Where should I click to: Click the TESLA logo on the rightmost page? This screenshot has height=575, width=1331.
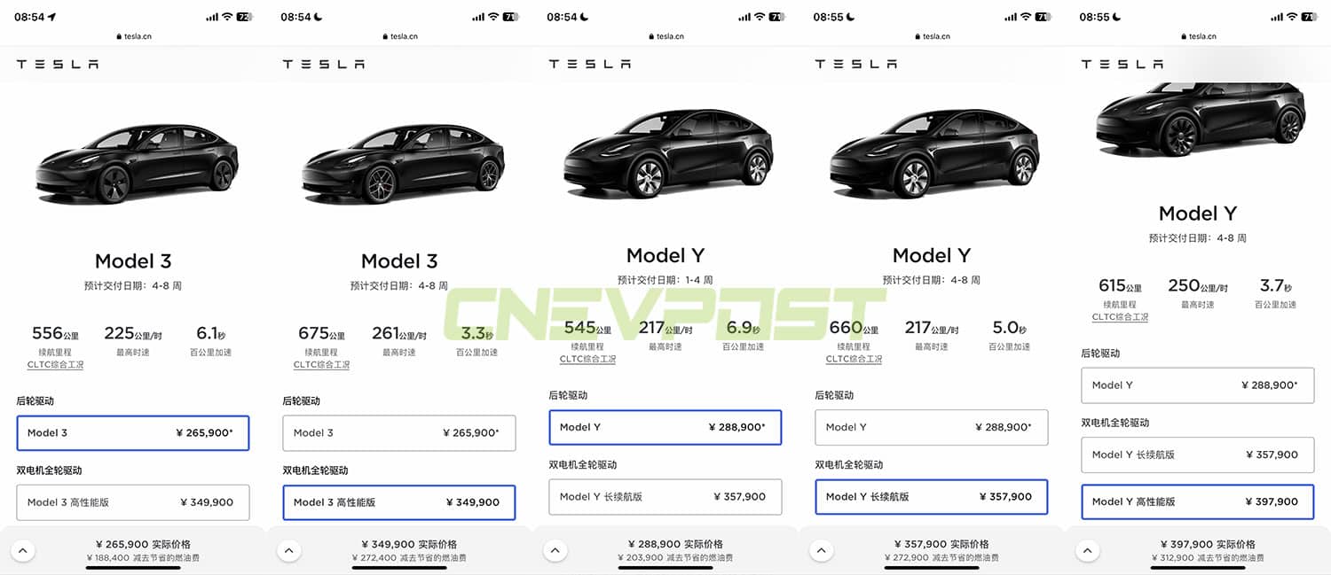pyautogui.click(x=1122, y=63)
